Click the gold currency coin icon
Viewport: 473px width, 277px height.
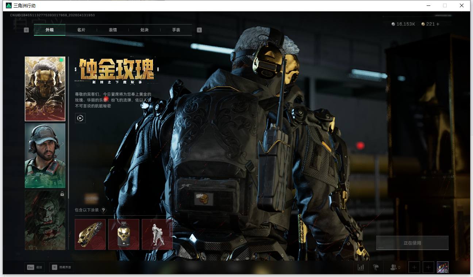[x=423, y=24]
